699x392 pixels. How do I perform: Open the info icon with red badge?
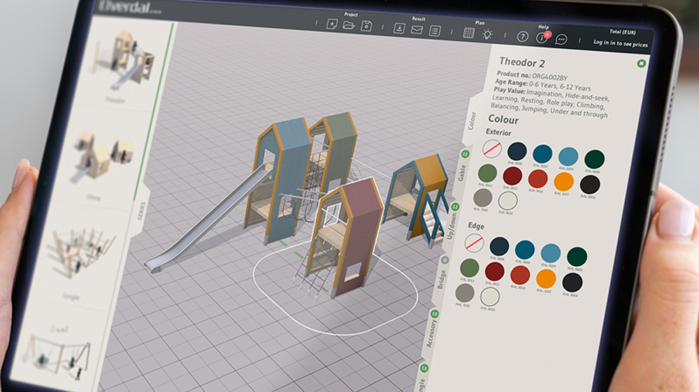[542, 38]
